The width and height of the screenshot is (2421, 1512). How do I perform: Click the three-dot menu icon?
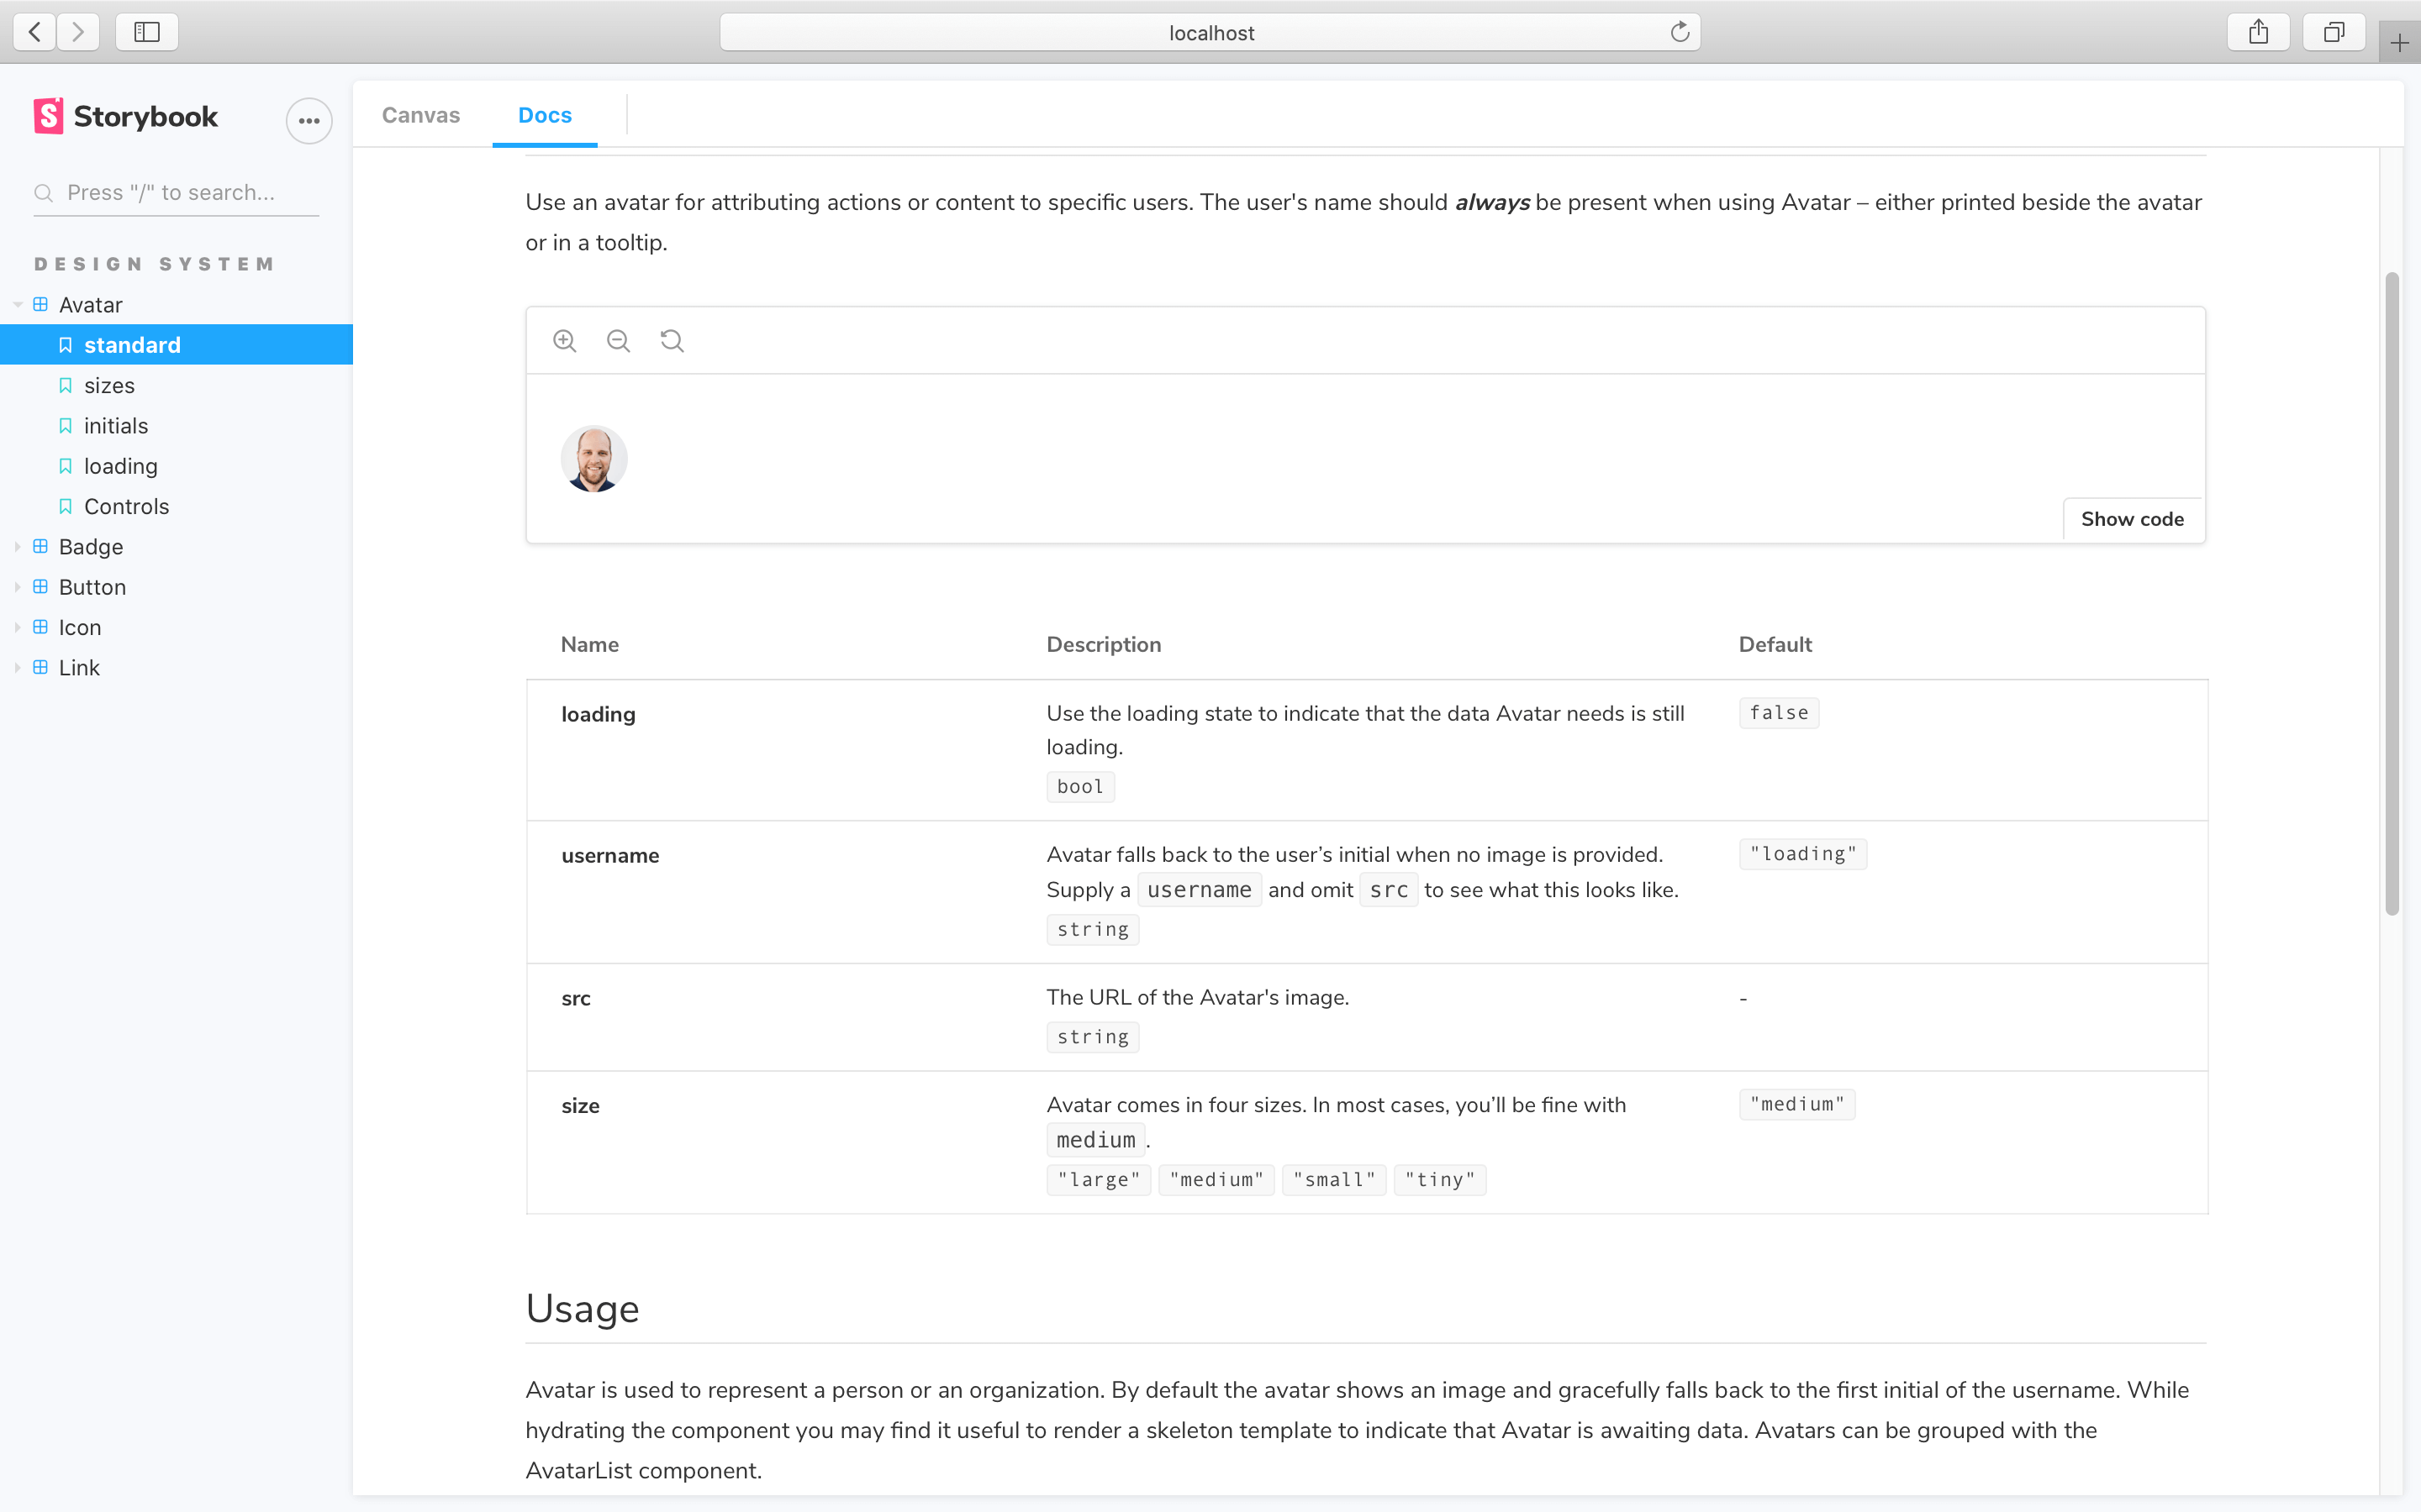[310, 117]
